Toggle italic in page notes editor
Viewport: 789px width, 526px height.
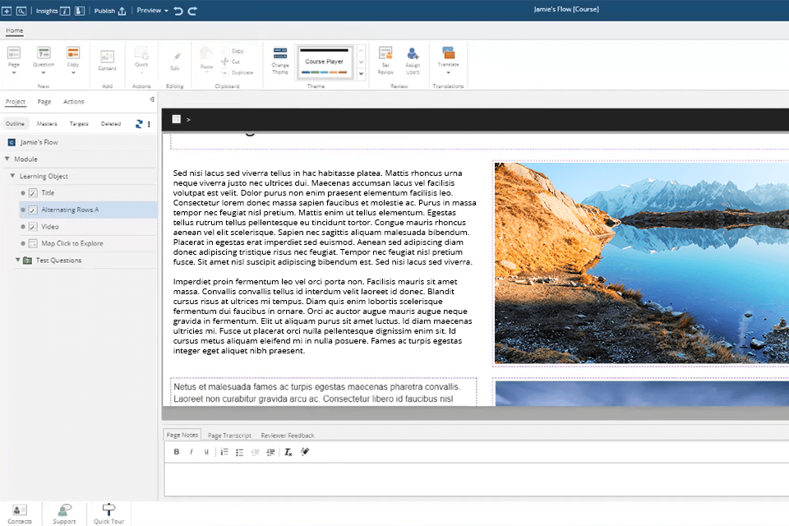(x=191, y=452)
